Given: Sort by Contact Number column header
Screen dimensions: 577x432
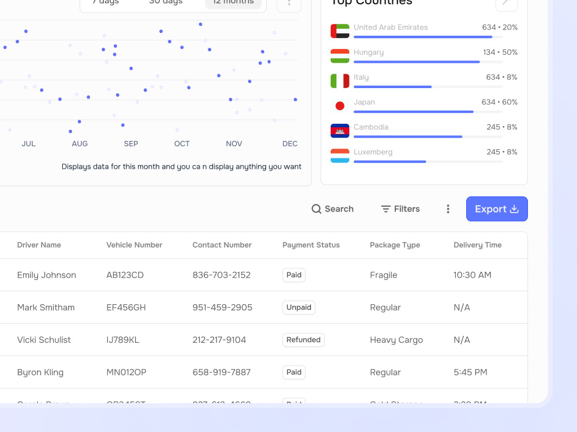Looking at the screenshot, I should pos(222,245).
